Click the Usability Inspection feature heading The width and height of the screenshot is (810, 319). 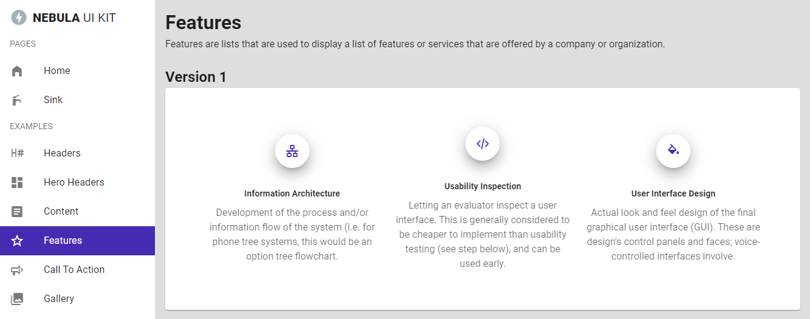pyautogui.click(x=482, y=186)
